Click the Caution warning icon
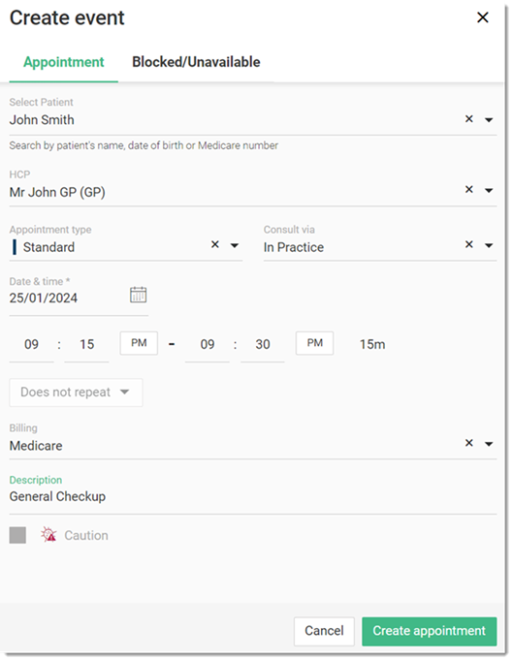The image size is (513, 661). [x=48, y=535]
